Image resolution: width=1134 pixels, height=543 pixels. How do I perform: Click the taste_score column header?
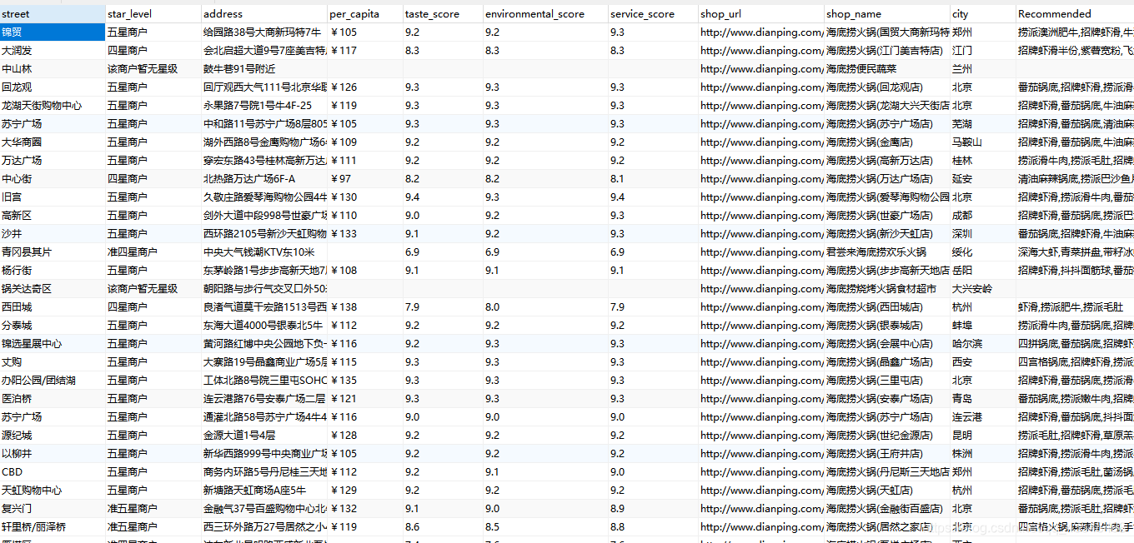coord(443,13)
